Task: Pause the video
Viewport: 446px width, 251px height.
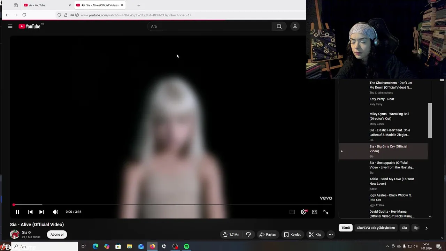Action: [17, 212]
